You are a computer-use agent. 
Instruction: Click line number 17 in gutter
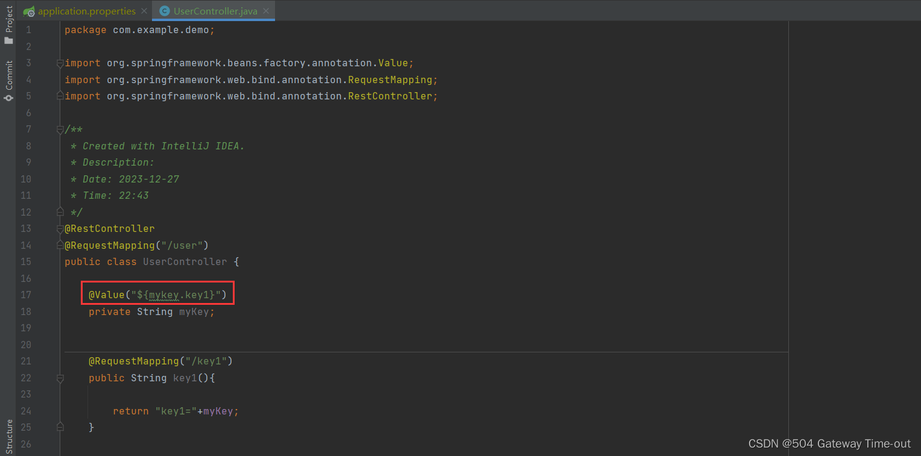pos(25,295)
